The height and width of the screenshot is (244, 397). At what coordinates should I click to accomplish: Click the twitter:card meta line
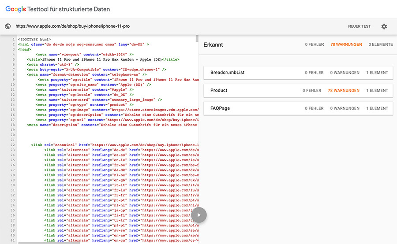tap(99, 100)
